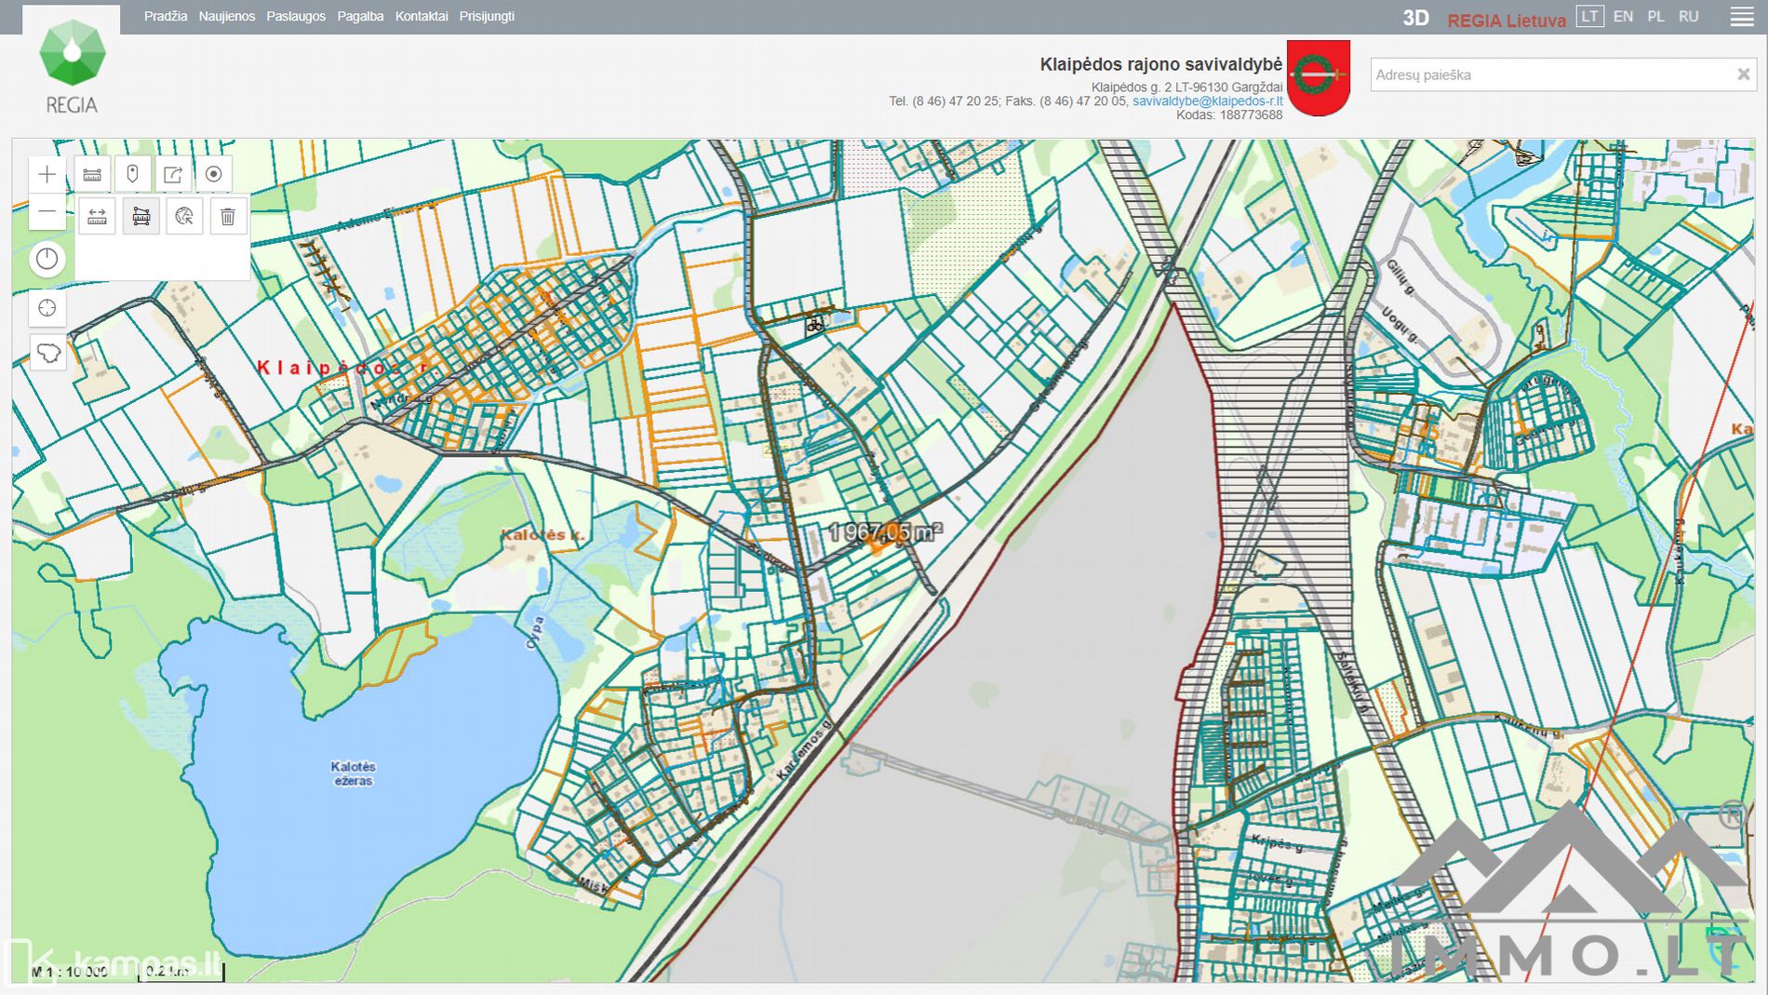
Task: Click the share map icon
Action: (173, 174)
